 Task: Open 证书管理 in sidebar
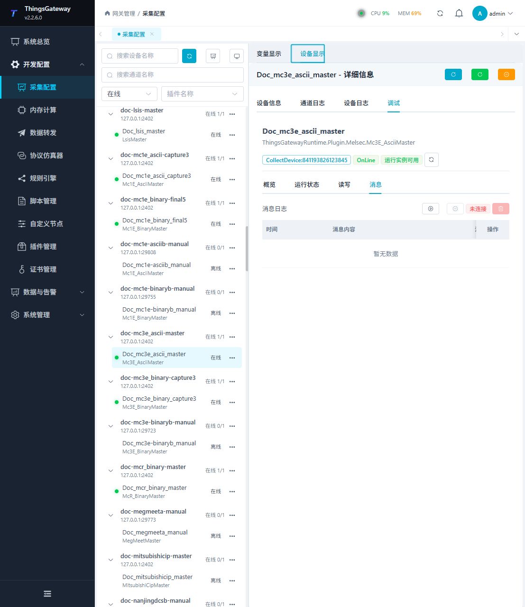[47, 269]
